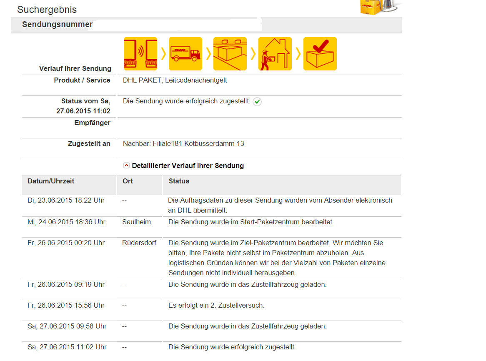Click the Produkt / Service label
The width and height of the screenshot is (486, 361).
coord(82,80)
